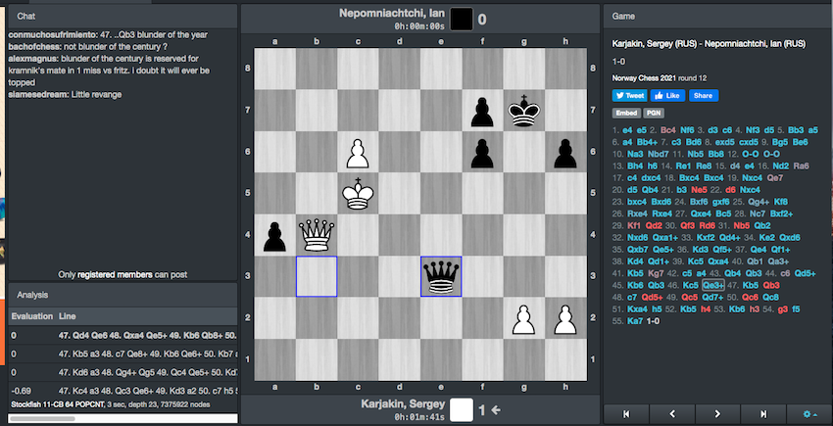Click player name Nepomniachtchi, Ian above board
This screenshot has height=426, width=833.
392,14
